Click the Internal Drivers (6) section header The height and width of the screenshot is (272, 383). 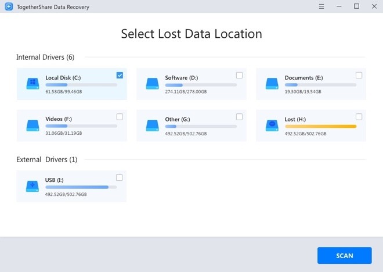coord(45,57)
